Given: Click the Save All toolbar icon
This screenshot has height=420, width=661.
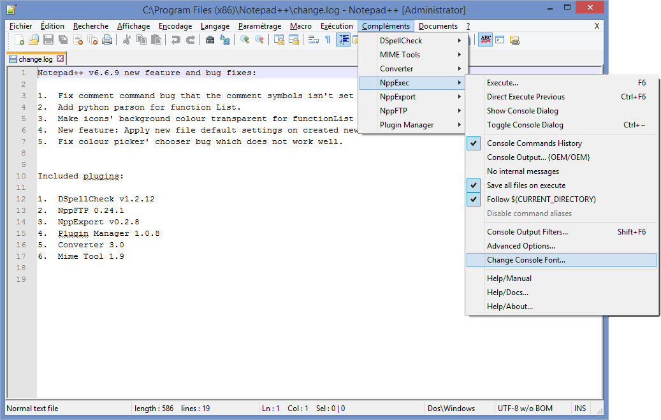Looking at the screenshot, I should pyautogui.click(x=63, y=40).
